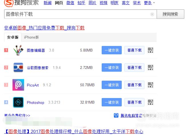Viewport: 186px width, 135px height.
Task: Select the 网页 search category
Action: 59,3
